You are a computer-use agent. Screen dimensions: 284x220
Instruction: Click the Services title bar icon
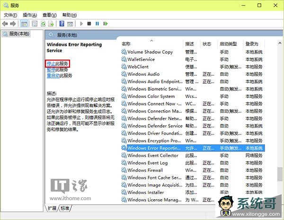(x=6, y=5)
